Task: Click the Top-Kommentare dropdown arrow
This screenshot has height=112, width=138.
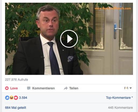Action: click(132, 97)
